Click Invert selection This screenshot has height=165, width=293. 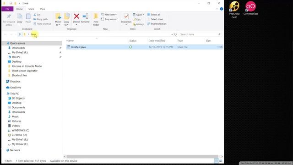click(x=157, y=24)
